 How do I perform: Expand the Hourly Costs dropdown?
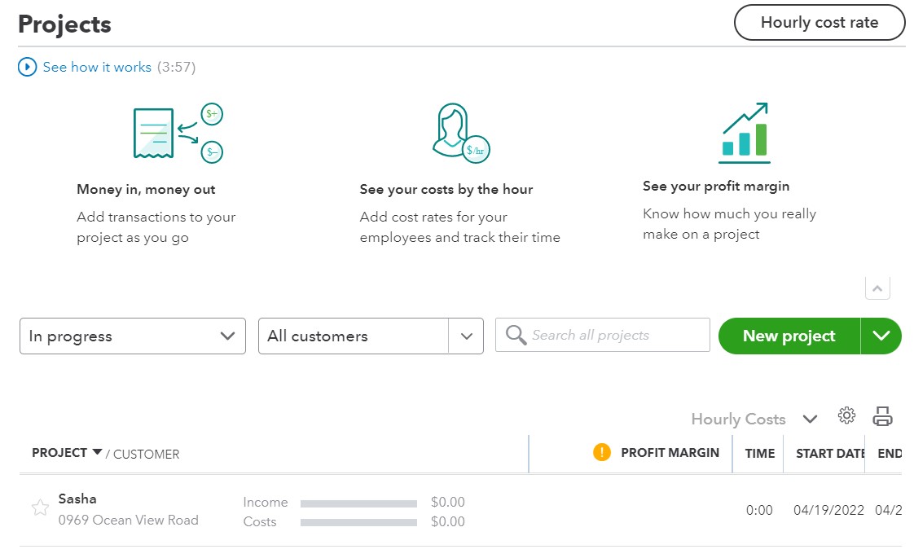pyautogui.click(x=811, y=419)
